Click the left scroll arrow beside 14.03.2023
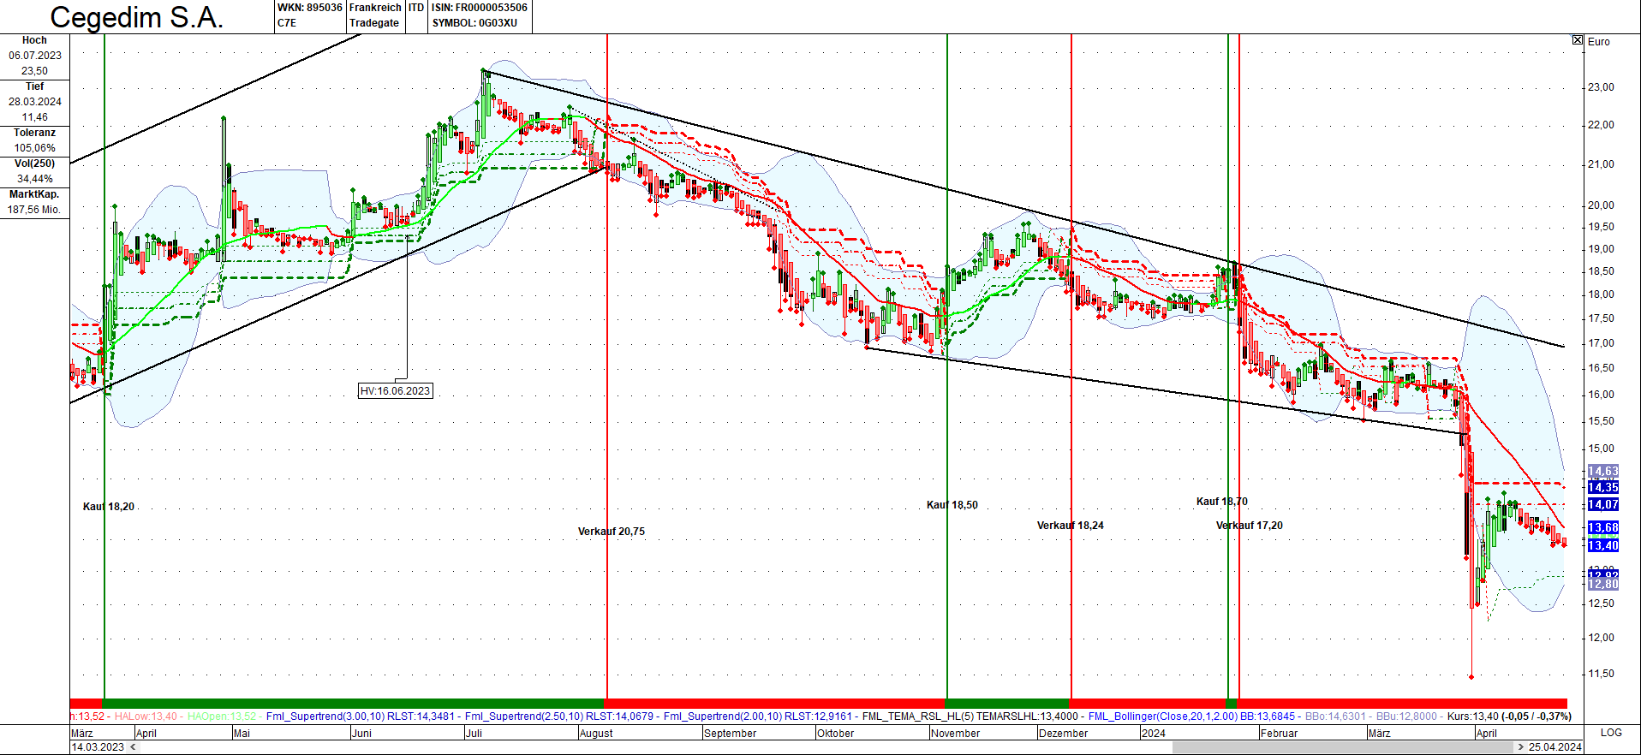 [133, 747]
